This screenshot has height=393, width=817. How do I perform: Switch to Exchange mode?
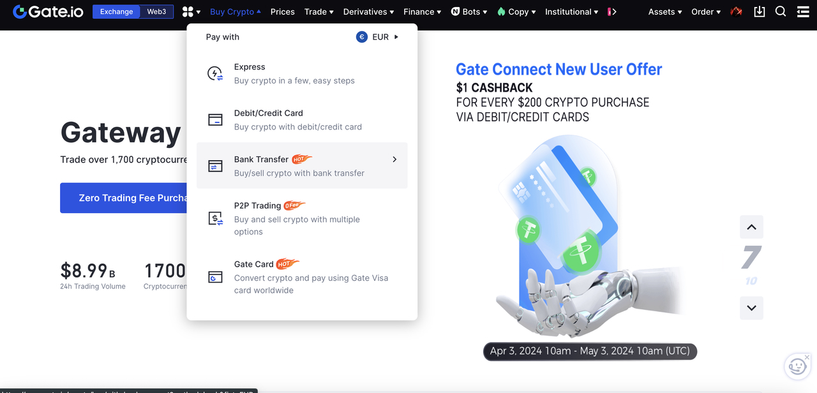[116, 11]
